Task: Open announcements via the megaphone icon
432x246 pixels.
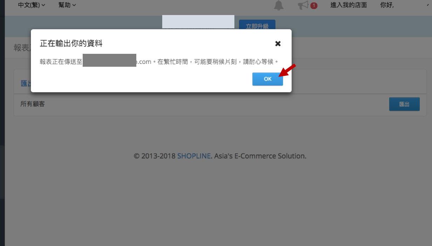Action: 303,5
